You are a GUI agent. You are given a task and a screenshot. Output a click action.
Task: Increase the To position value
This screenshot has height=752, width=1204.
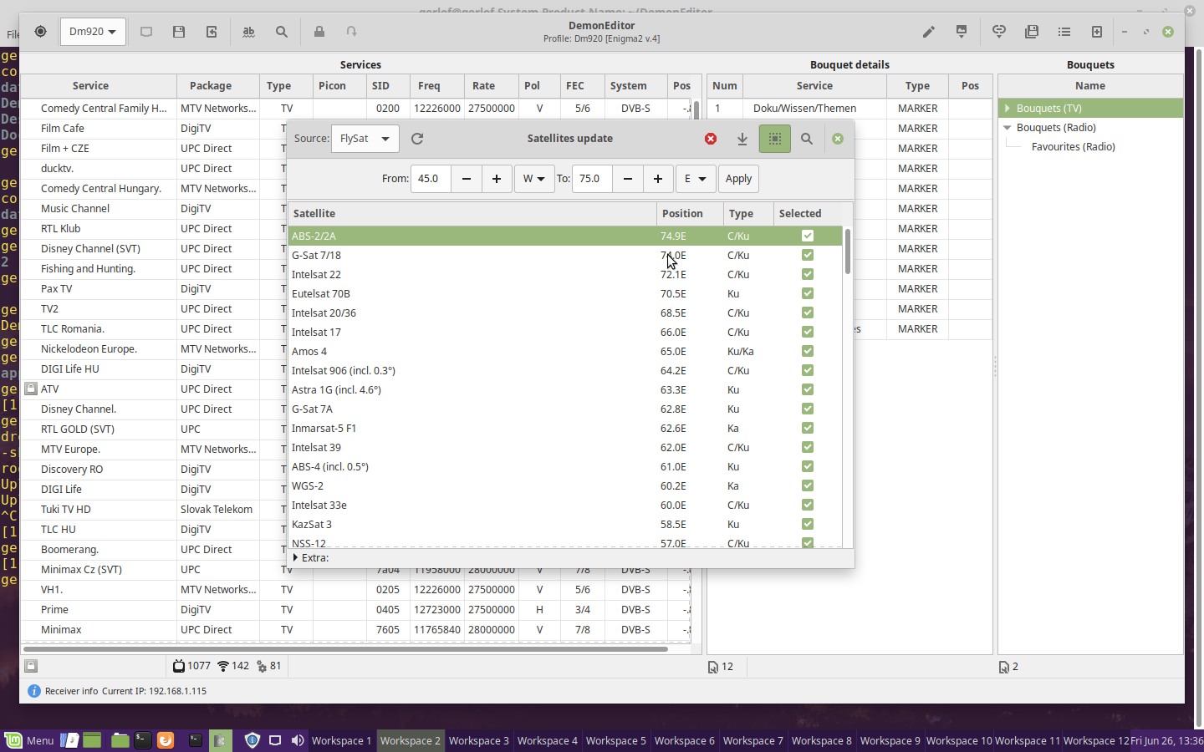tap(658, 179)
